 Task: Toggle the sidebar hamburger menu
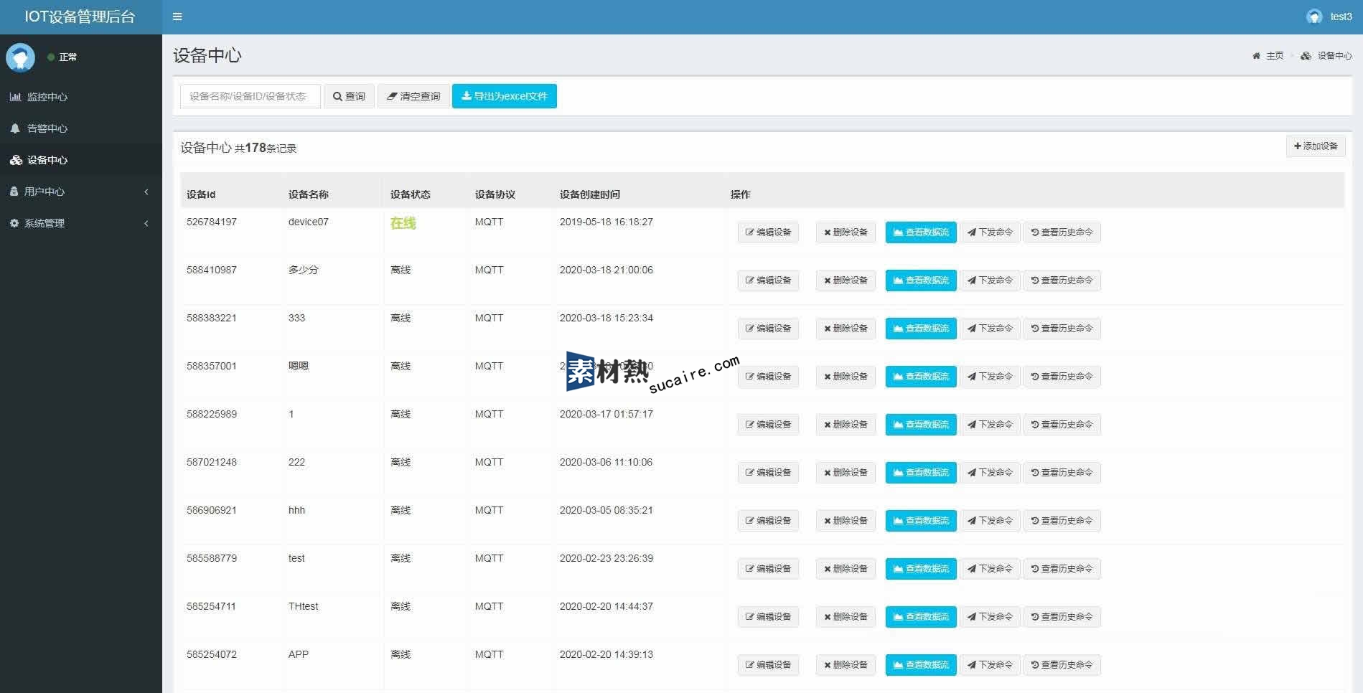[177, 16]
